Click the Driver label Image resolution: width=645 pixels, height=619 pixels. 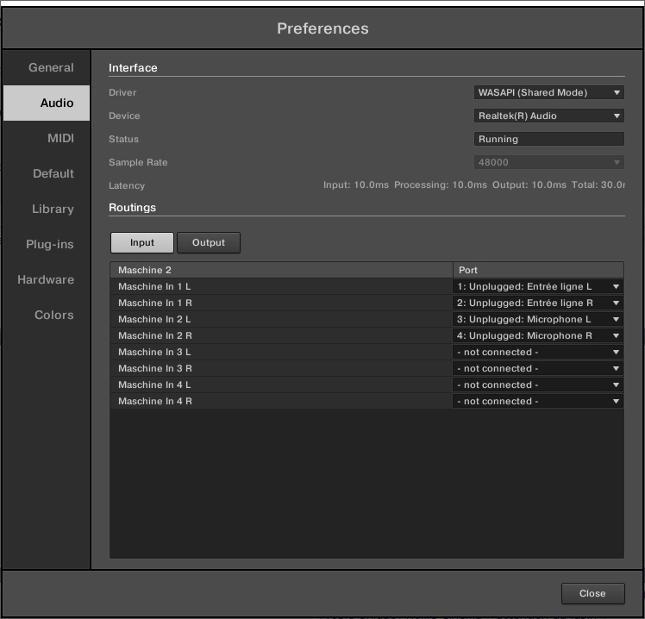pyautogui.click(x=122, y=92)
